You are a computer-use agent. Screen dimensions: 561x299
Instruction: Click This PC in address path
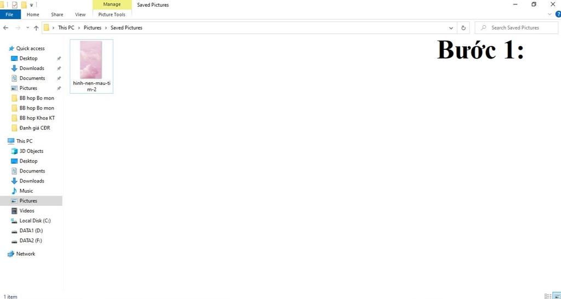point(66,27)
